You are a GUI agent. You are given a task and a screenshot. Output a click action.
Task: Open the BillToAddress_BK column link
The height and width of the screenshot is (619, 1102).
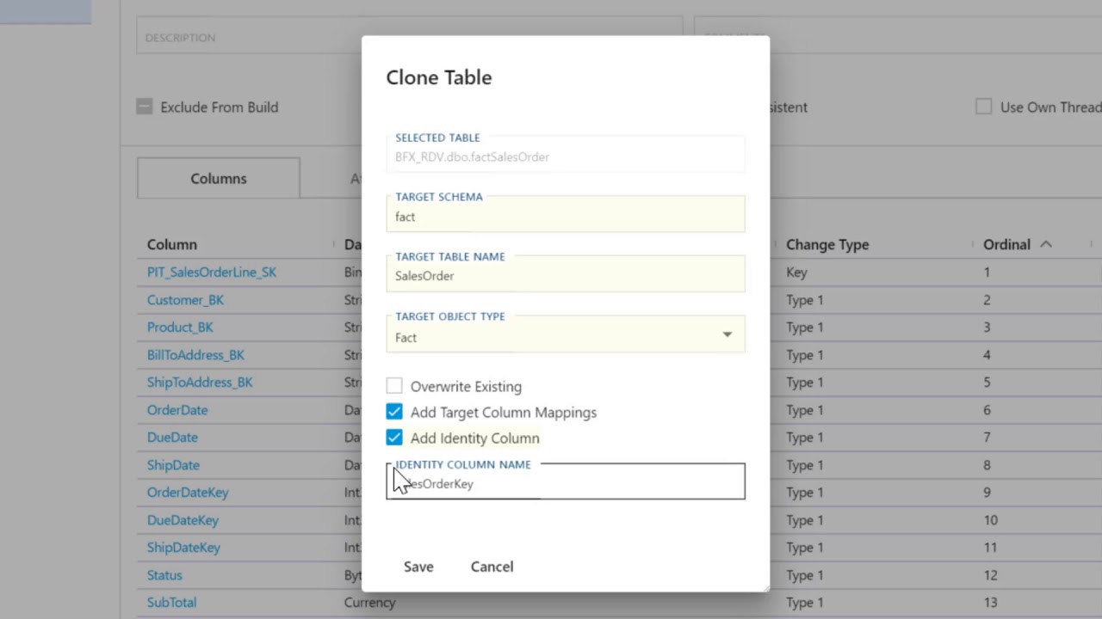tap(195, 354)
